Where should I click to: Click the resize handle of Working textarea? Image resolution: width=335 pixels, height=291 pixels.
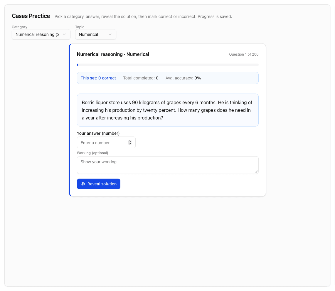click(256, 171)
